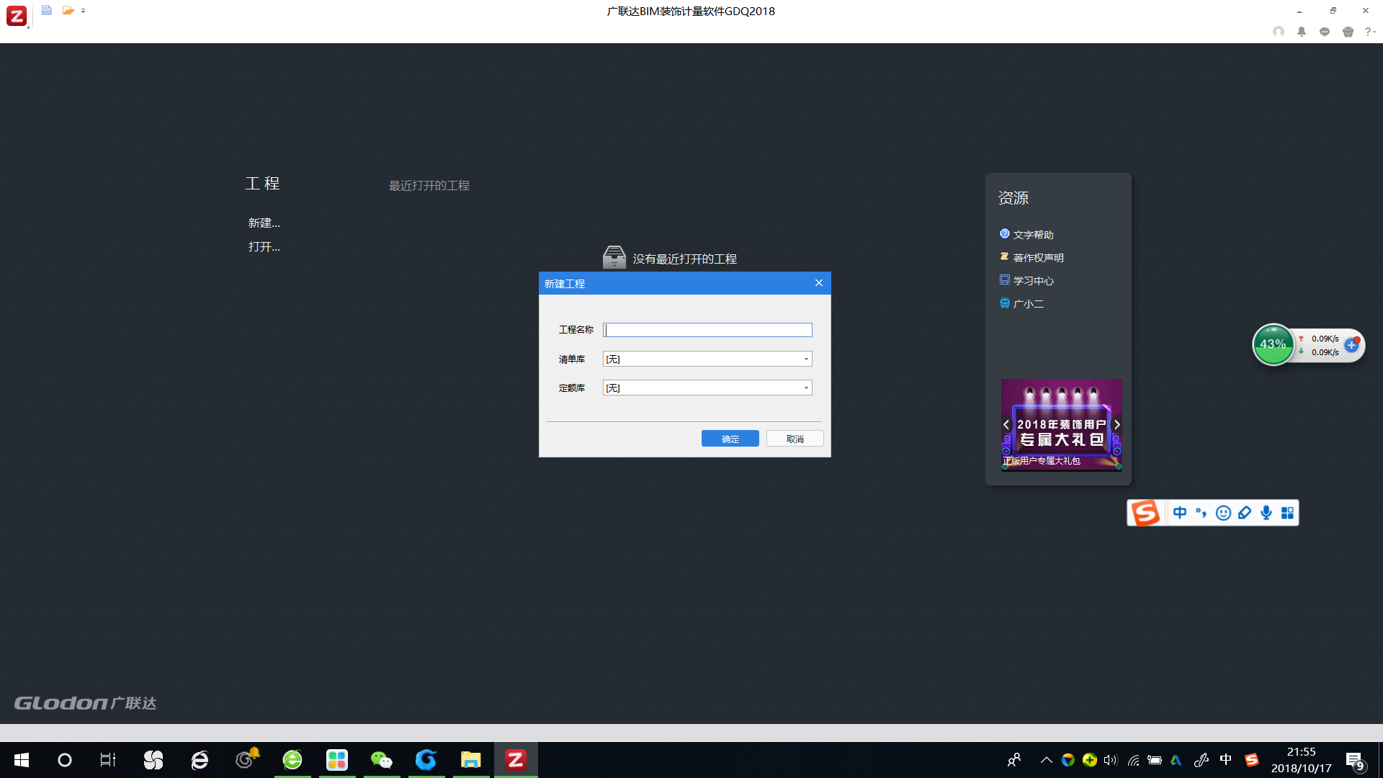Click the blue plus icon on speed widget
Image resolution: width=1383 pixels, height=778 pixels.
pyautogui.click(x=1352, y=345)
